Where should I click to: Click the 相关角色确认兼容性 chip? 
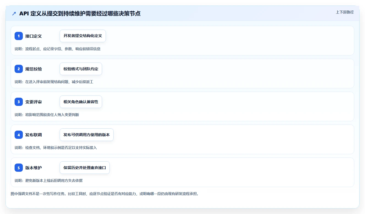[81, 102]
